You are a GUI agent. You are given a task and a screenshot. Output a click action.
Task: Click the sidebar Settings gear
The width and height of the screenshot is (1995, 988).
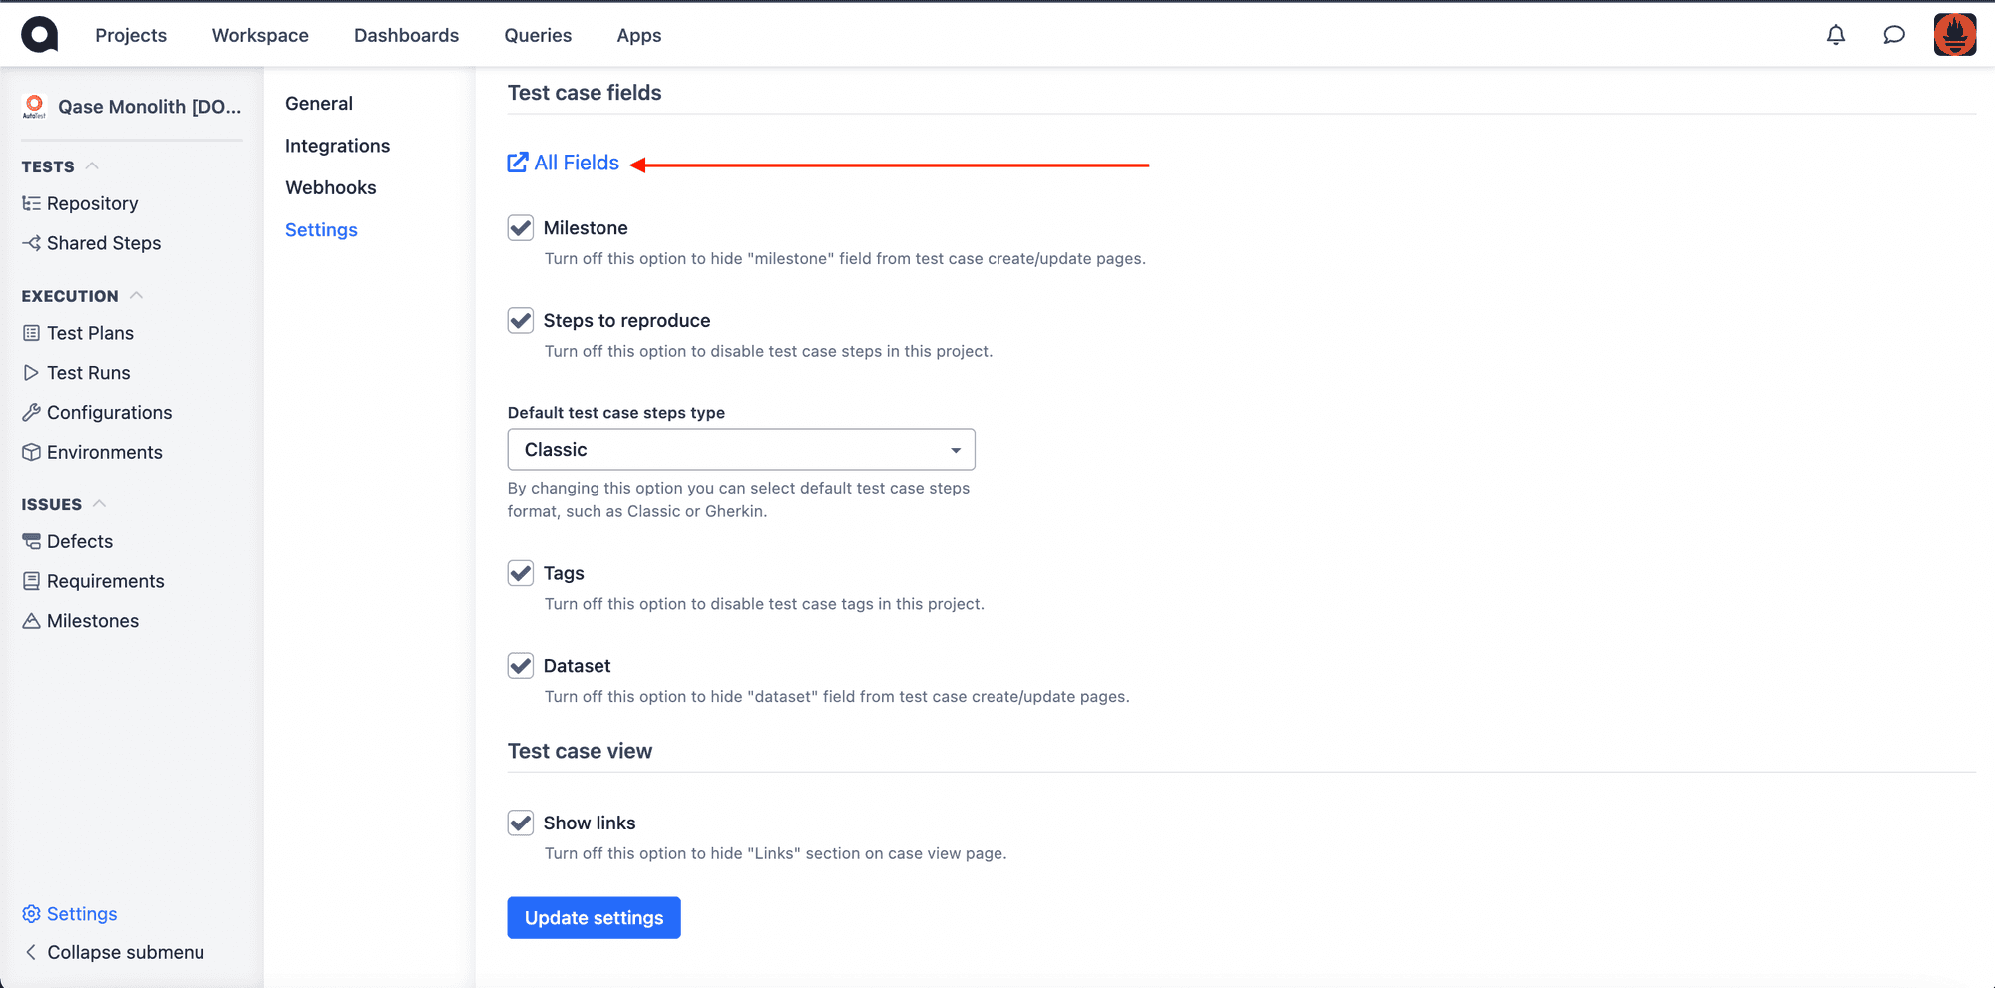69,914
